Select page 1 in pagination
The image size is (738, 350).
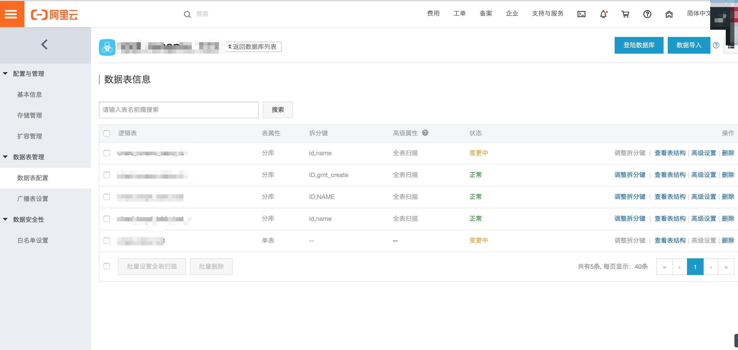coord(695,267)
